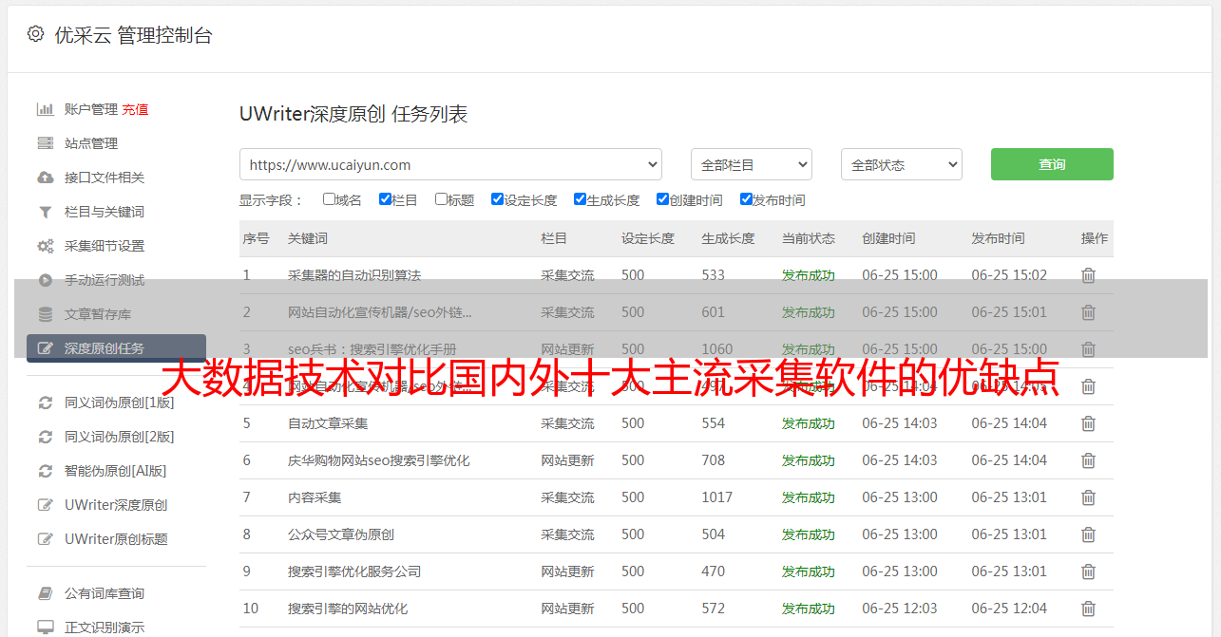Uncheck the 栏目 display field checkbox
Viewport: 1221px width, 637px height.
click(x=385, y=199)
